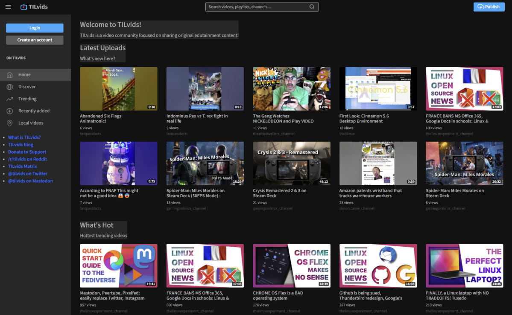The height and width of the screenshot is (315, 512).
Task: Play the Amazon patents wristband thumbnail
Action: point(378,163)
